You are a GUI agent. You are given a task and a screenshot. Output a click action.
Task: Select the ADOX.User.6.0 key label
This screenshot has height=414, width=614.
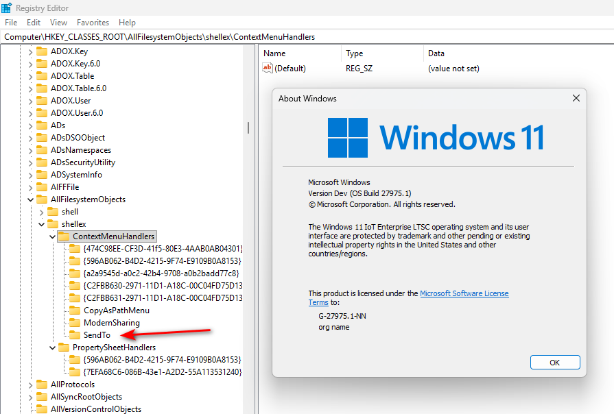pyautogui.click(x=77, y=113)
